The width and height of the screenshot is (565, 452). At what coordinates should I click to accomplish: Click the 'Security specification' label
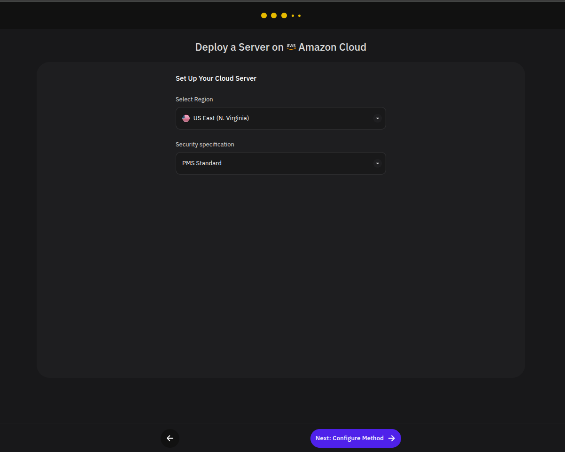coord(205,145)
